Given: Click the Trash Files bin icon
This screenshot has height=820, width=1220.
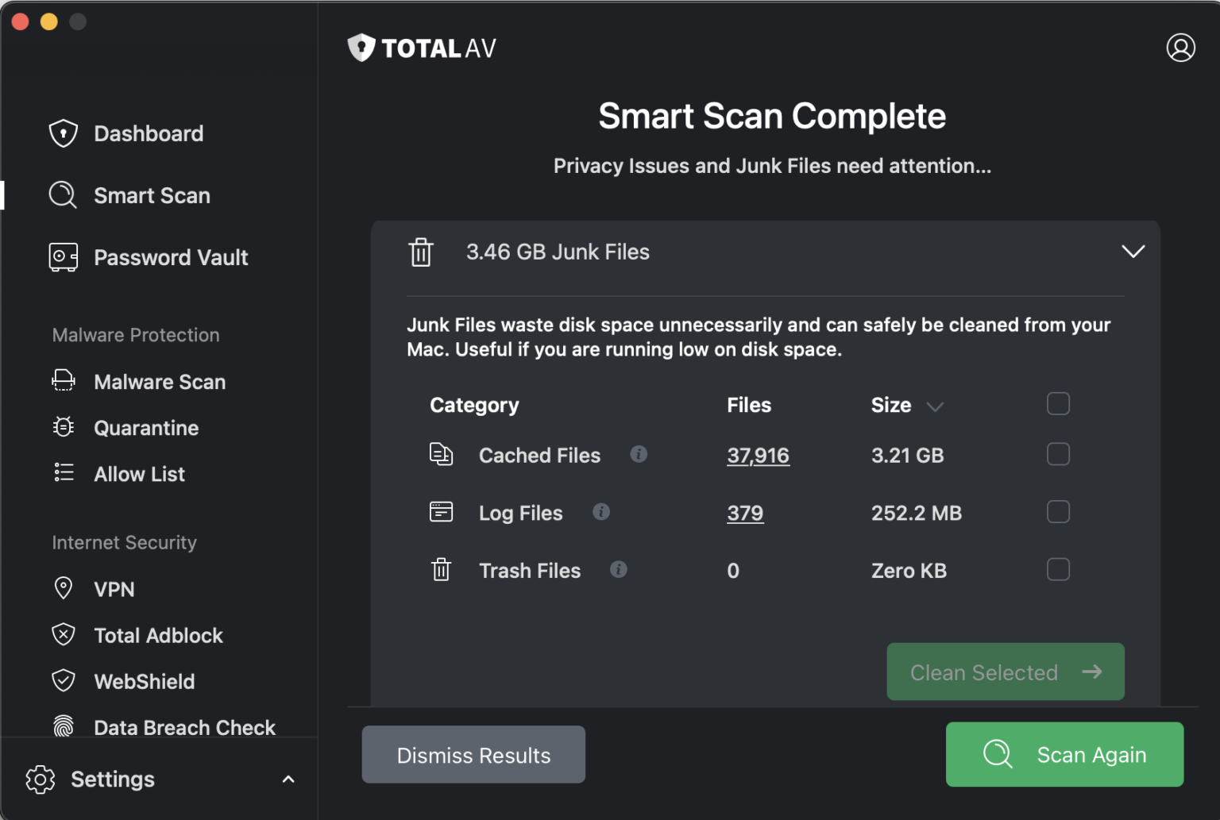Looking at the screenshot, I should [442, 569].
